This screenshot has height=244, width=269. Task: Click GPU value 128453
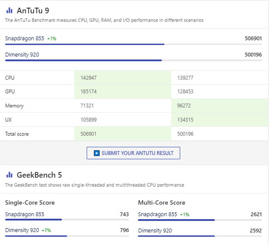[185, 91]
